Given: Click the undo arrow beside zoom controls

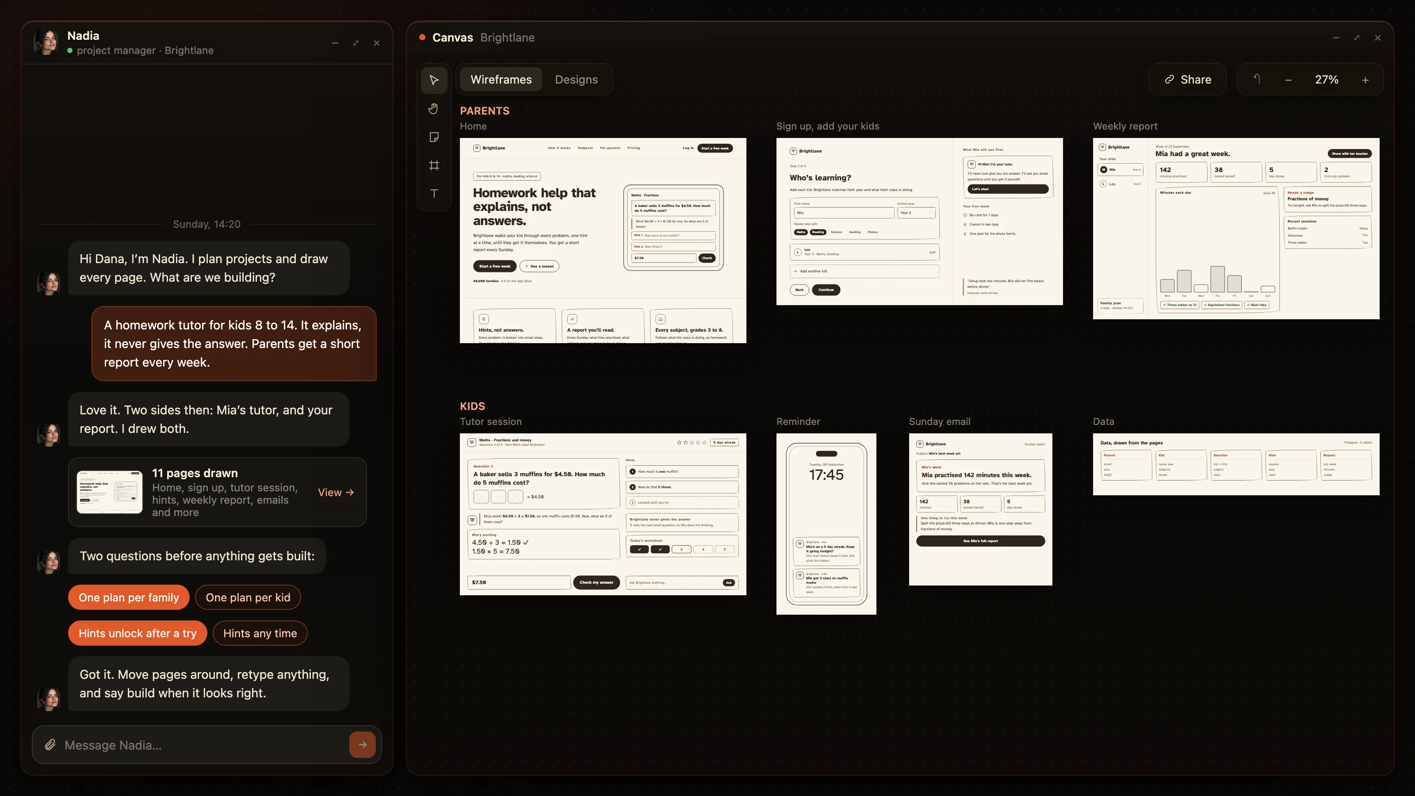Looking at the screenshot, I should 1257,80.
